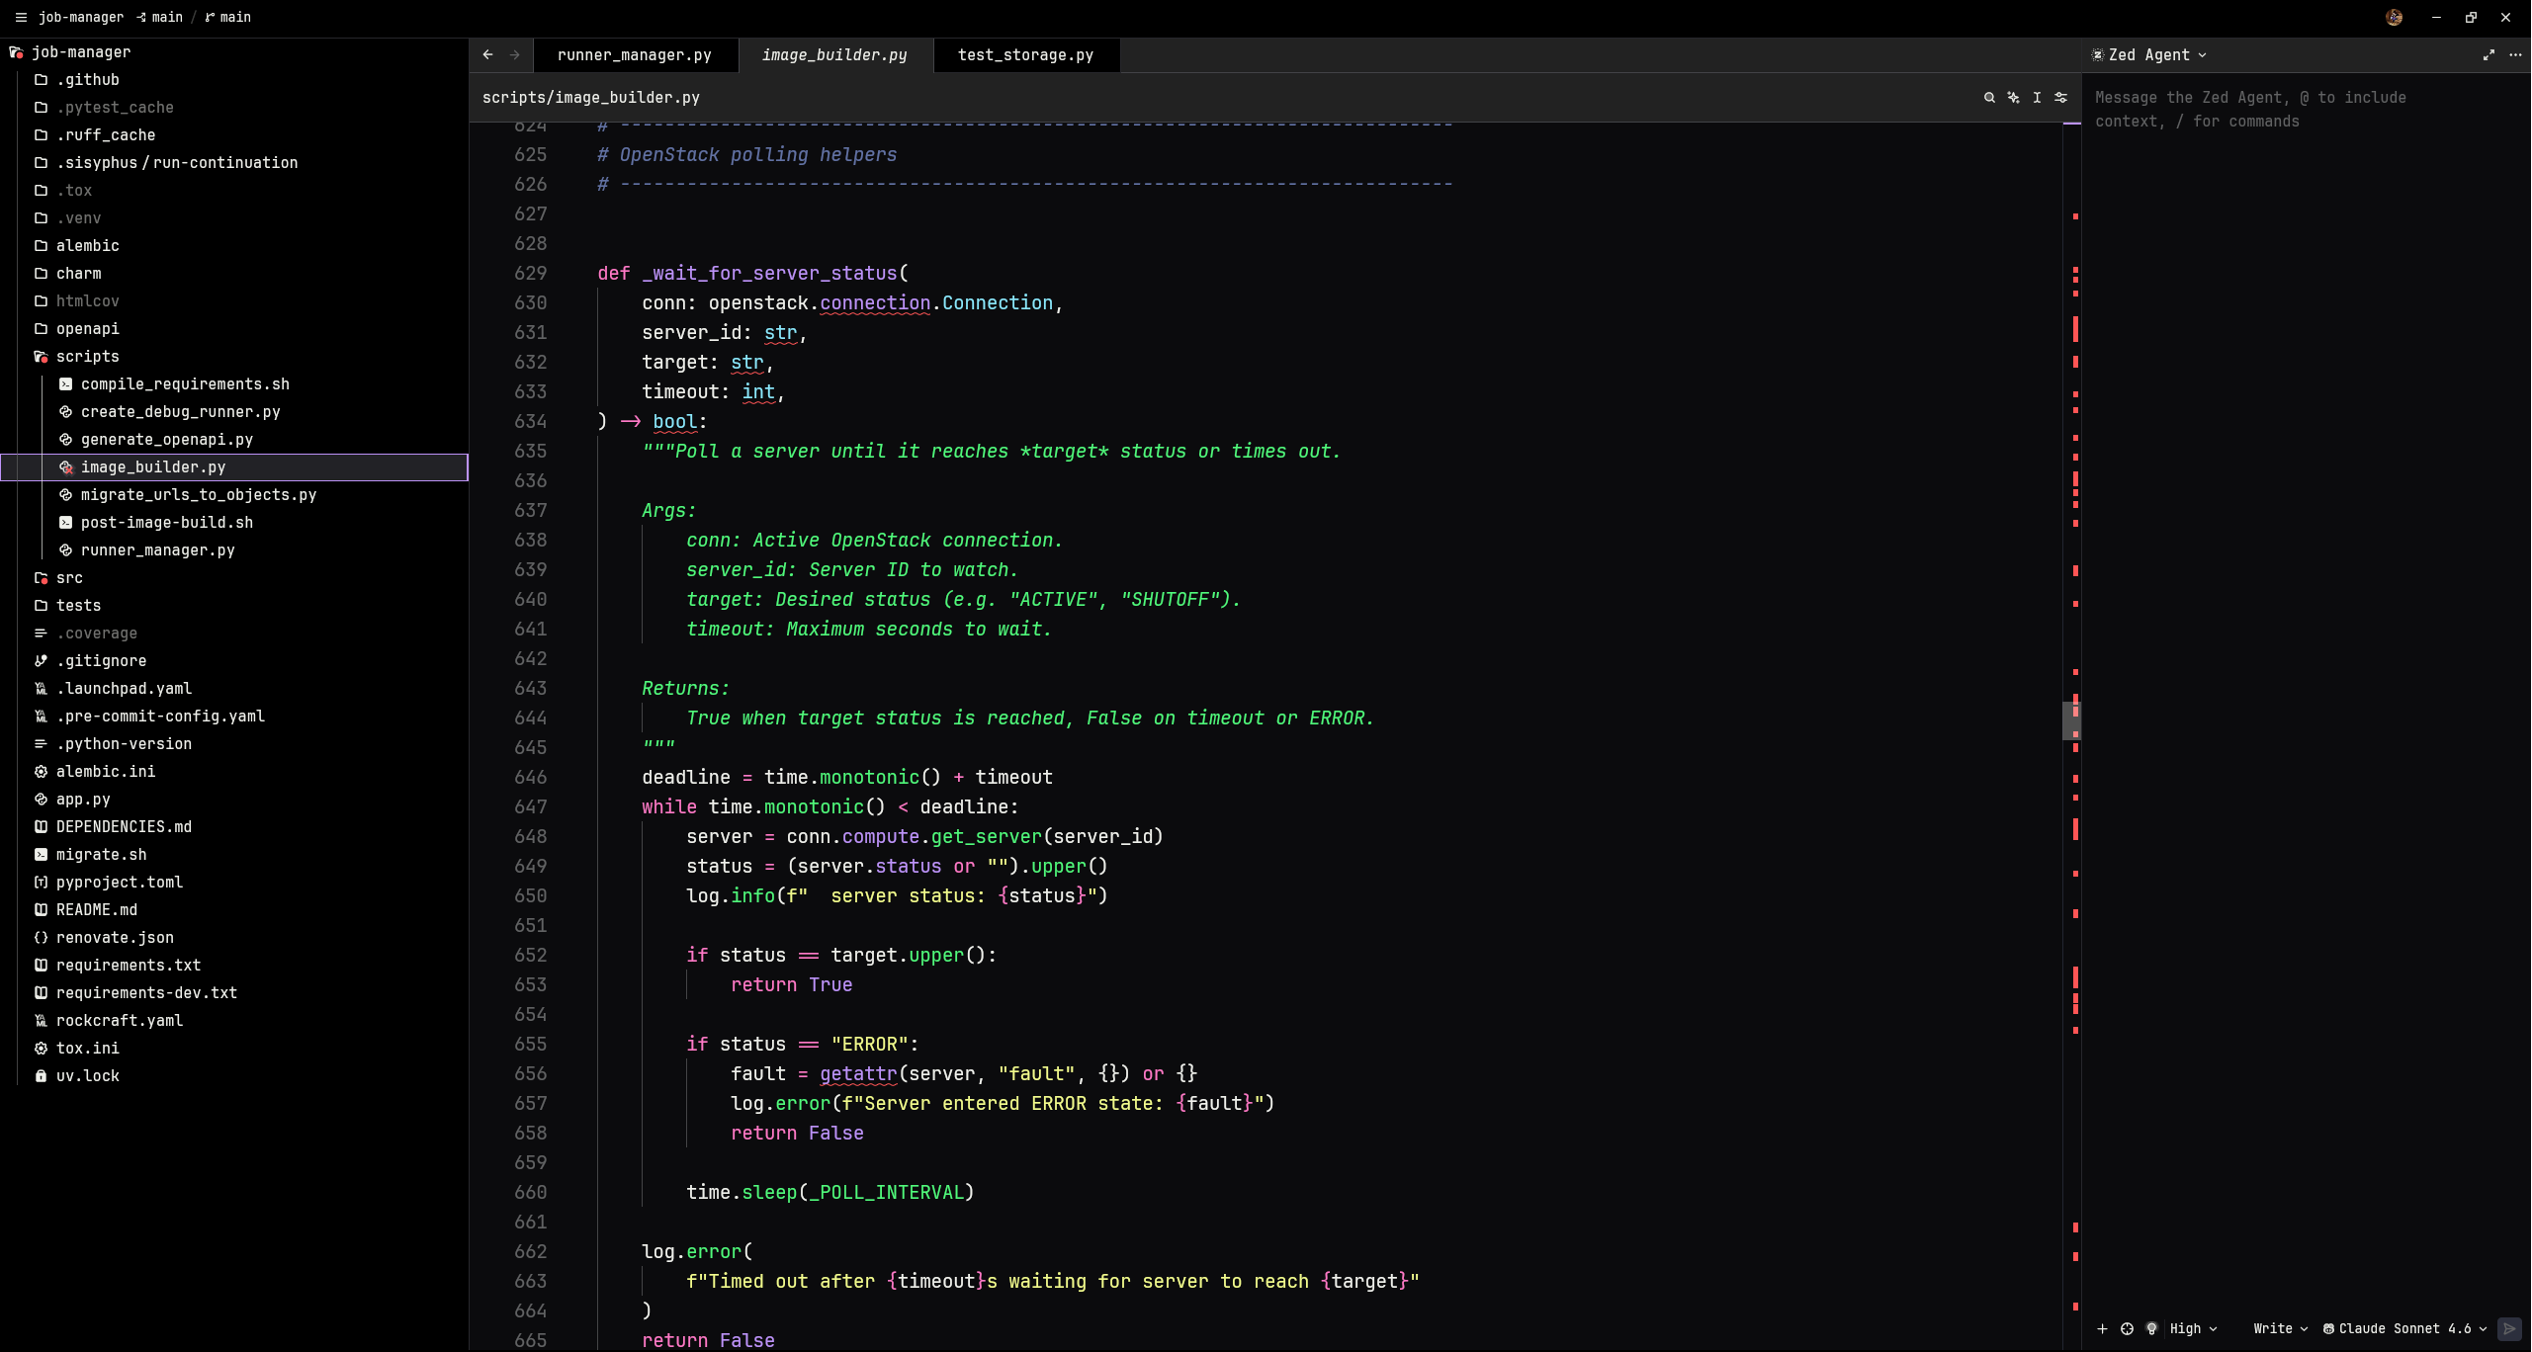Image resolution: width=2532 pixels, height=1352 pixels.
Task: Click the crosshair follow-agent icon
Action: tap(2127, 1328)
